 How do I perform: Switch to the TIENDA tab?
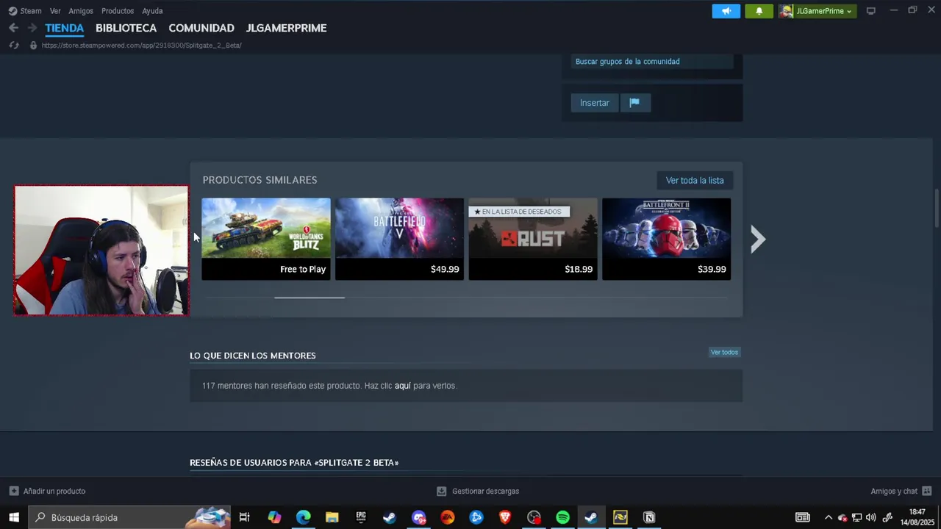(65, 28)
